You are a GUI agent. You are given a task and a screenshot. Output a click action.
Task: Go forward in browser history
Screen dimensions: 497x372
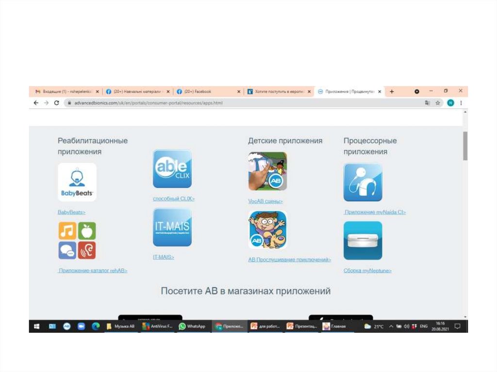point(46,103)
